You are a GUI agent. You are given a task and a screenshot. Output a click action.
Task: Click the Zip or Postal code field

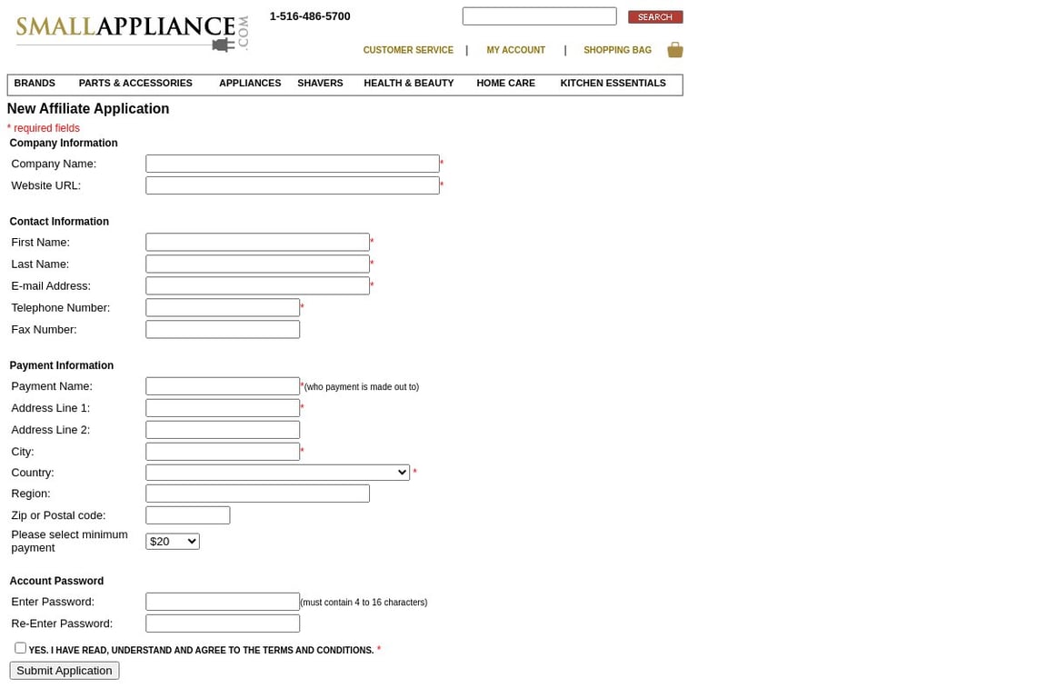[187, 515]
